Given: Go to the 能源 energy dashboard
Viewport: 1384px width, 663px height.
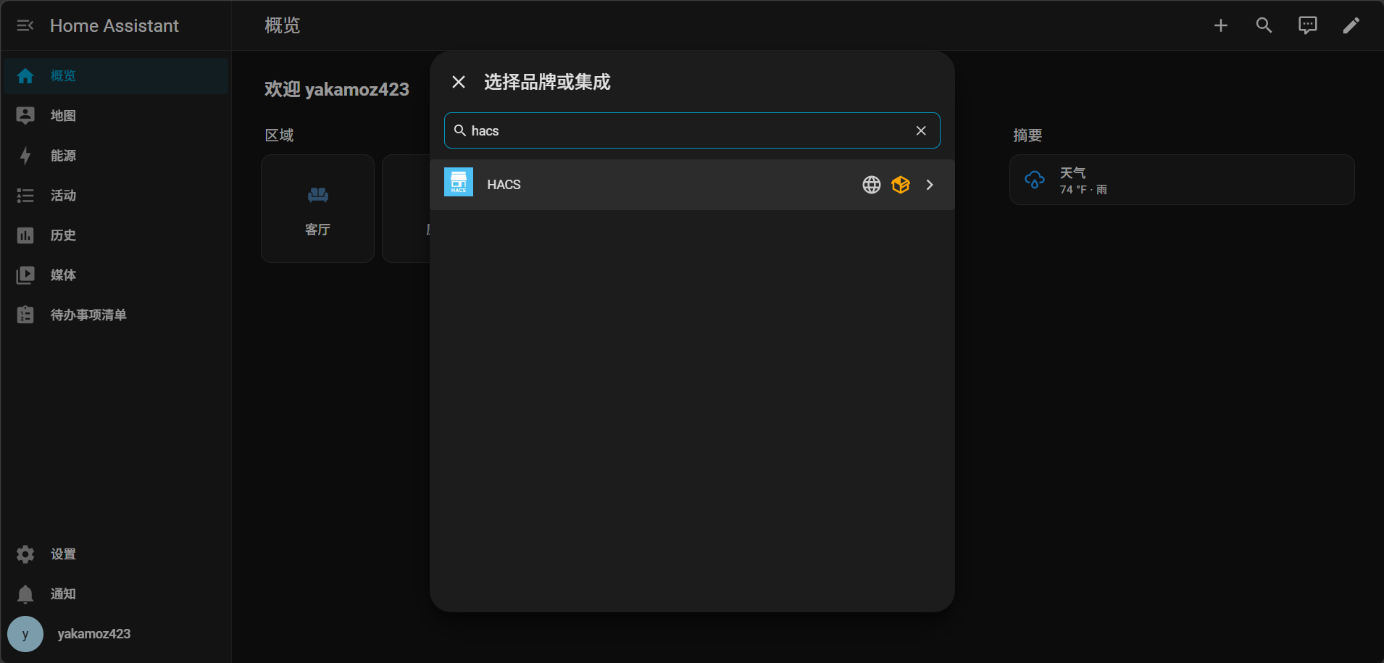Looking at the screenshot, I should click(x=116, y=156).
